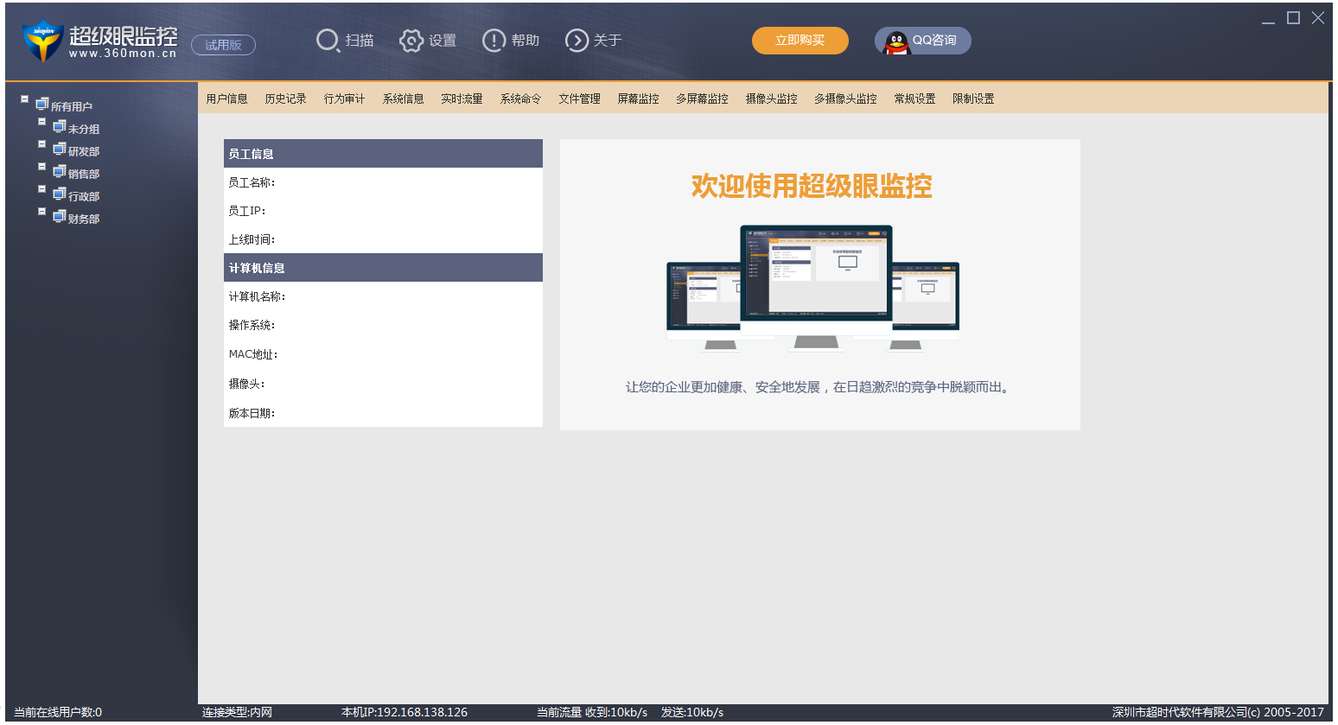Click the 试用版 badge
Screen dimensions: 1338x725
pyautogui.click(x=223, y=45)
